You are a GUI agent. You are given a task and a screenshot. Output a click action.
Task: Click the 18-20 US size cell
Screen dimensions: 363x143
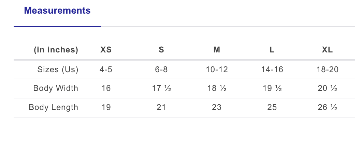tap(327, 70)
